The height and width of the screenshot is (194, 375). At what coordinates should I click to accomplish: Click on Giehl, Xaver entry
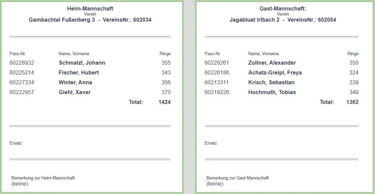[x=75, y=92]
